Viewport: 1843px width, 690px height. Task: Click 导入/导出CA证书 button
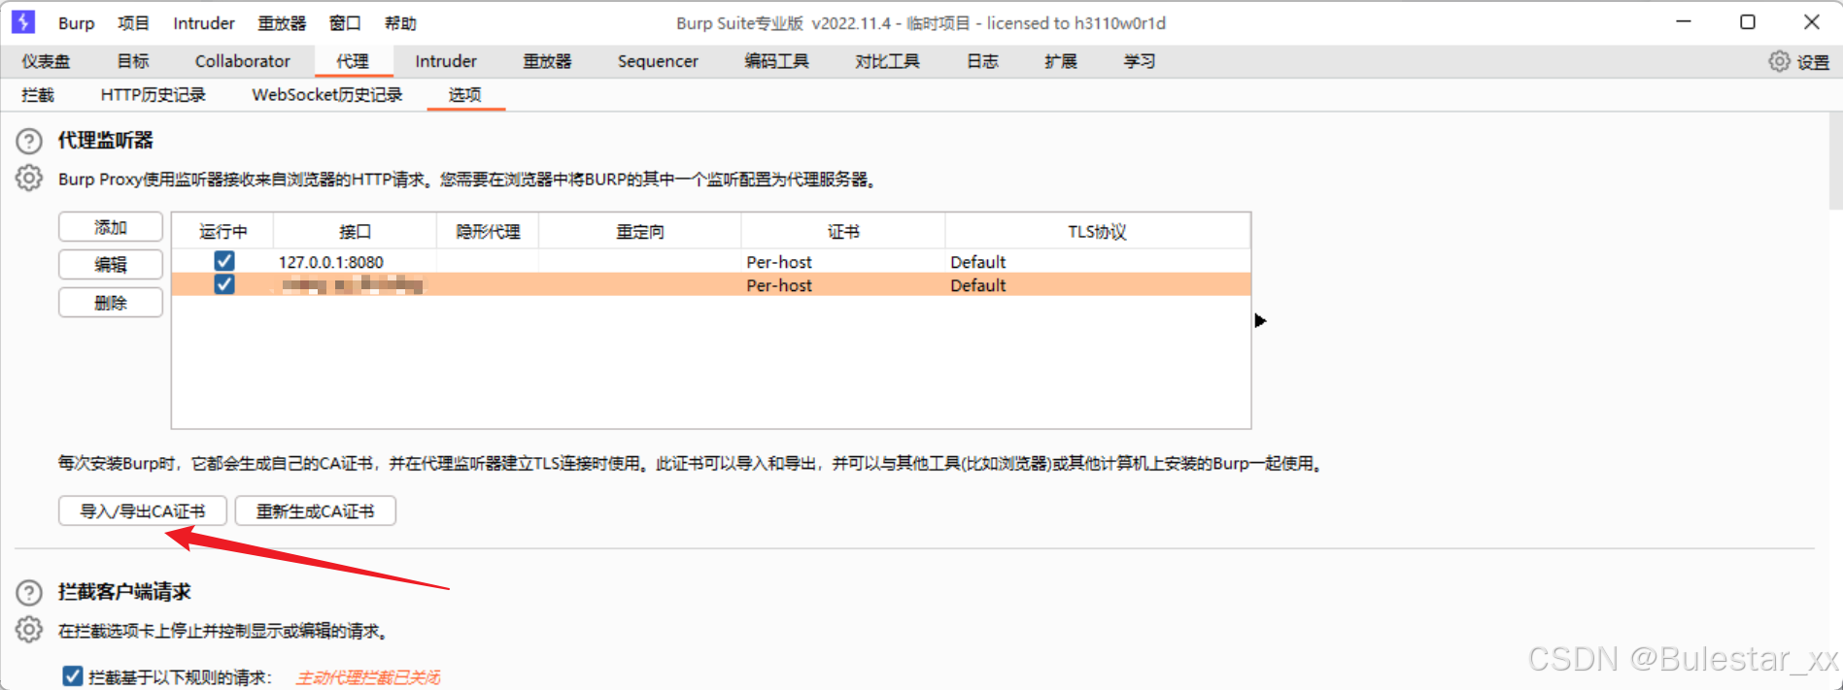[143, 511]
